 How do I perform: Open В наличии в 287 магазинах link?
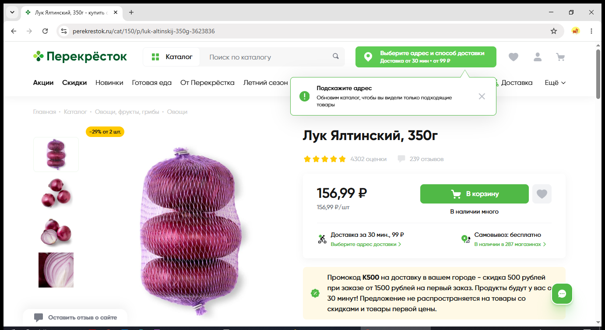click(x=510, y=244)
